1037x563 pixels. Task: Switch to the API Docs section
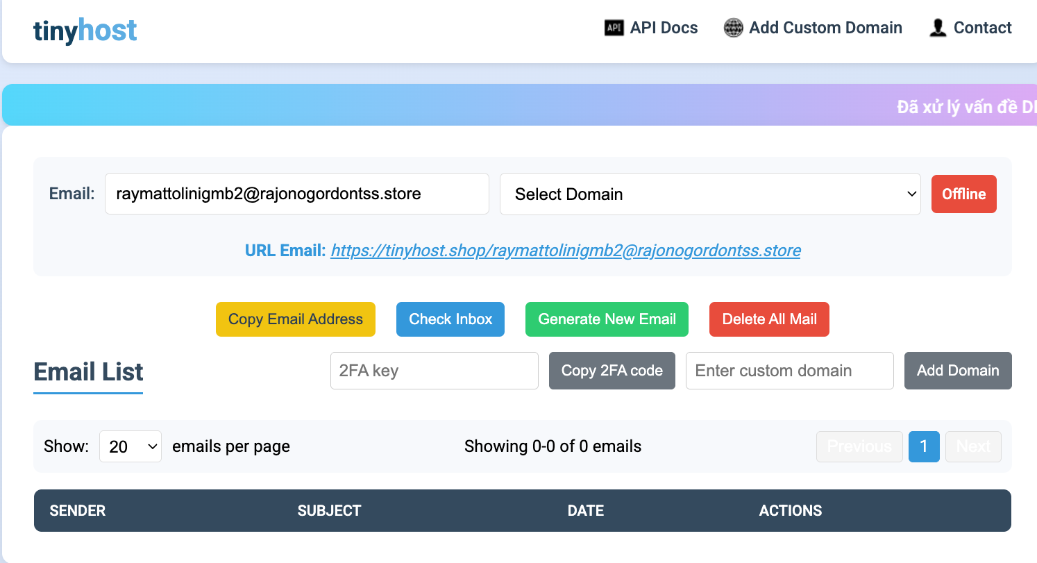(662, 28)
